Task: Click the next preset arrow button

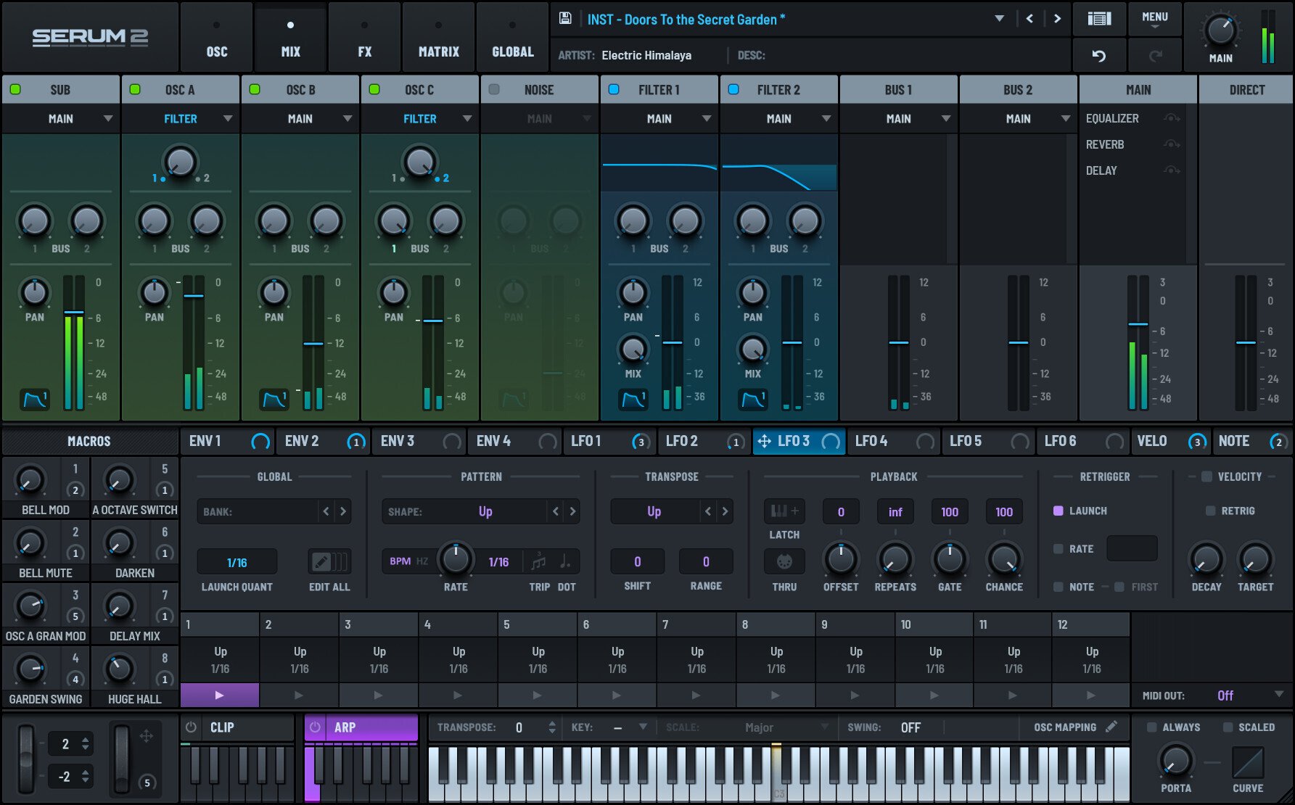Action: (x=1056, y=19)
